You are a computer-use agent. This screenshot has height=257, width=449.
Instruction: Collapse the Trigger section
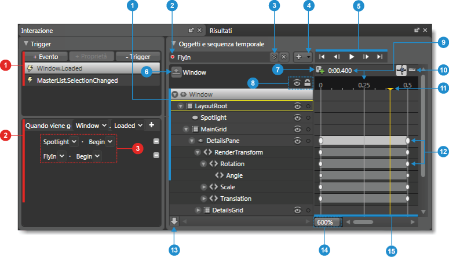tap(26, 43)
